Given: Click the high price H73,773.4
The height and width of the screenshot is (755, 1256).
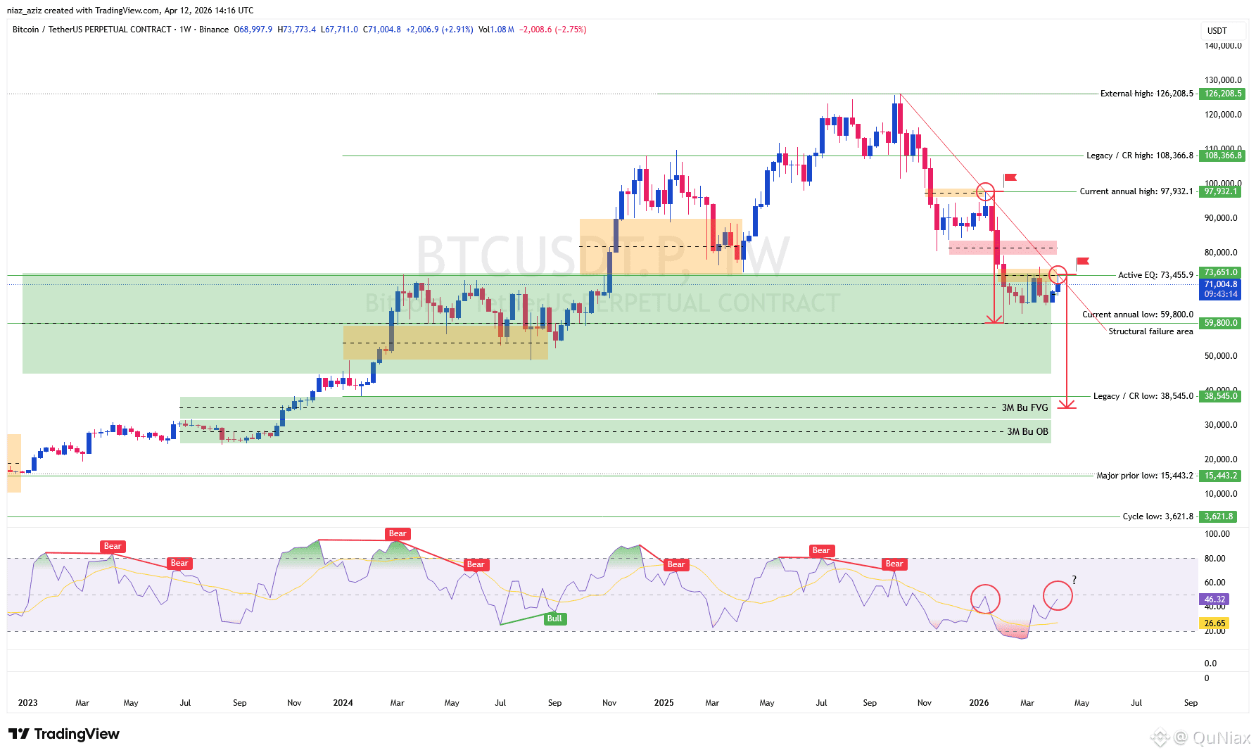Looking at the screenshot, I should click(297, 30).
